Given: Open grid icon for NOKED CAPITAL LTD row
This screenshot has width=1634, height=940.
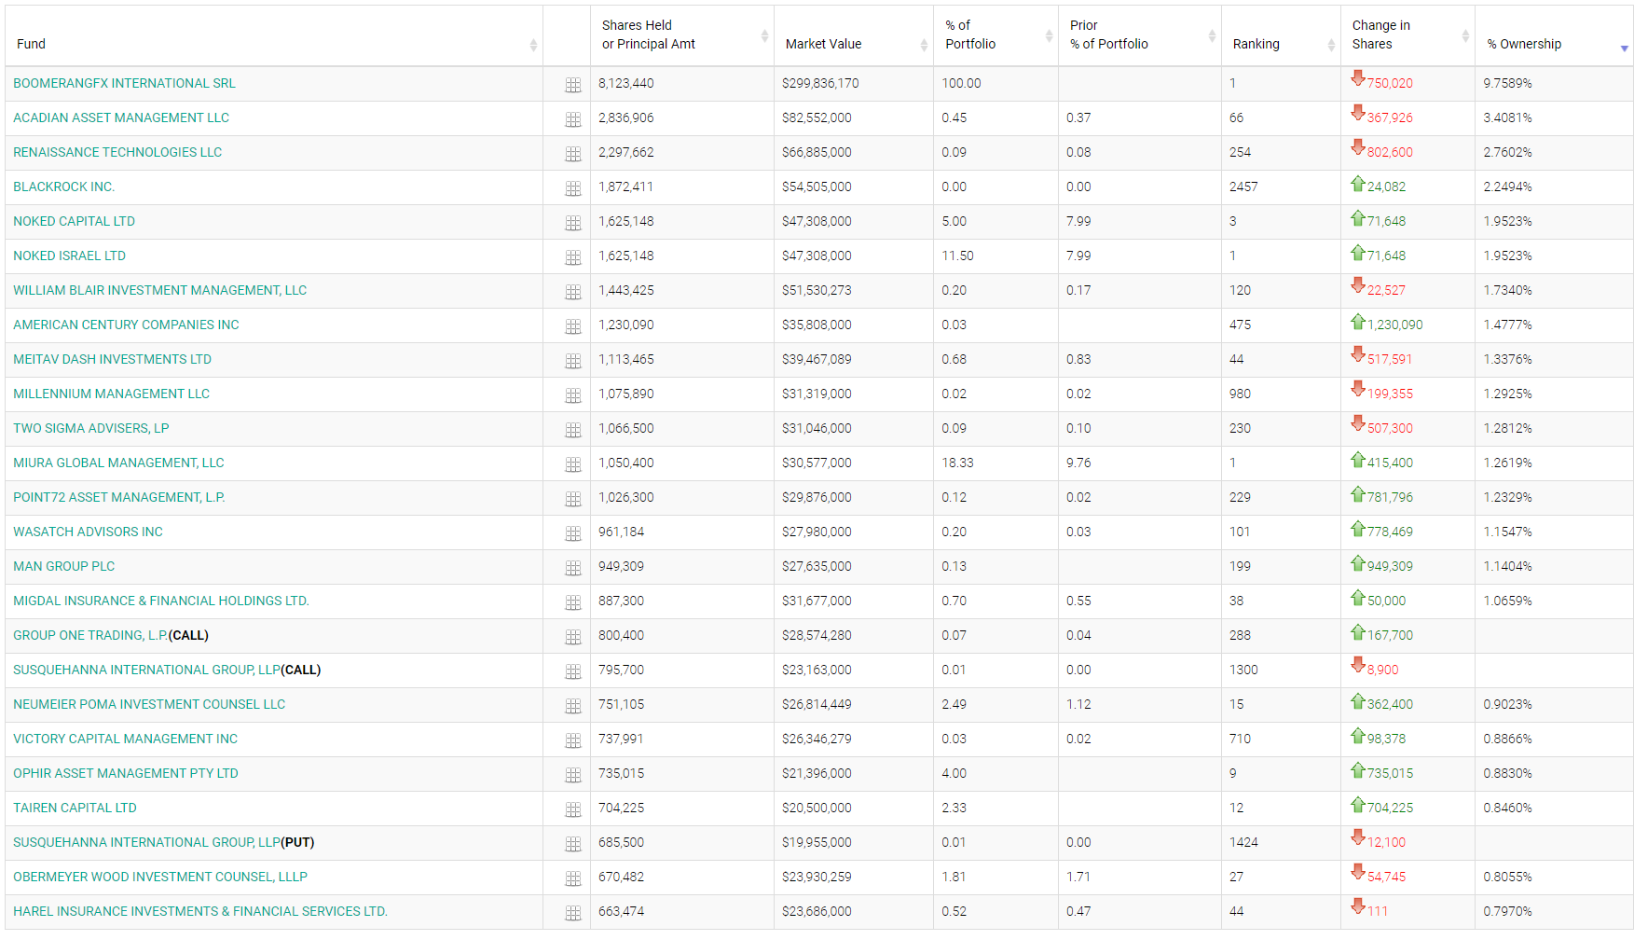Looking at the screenshot, I should [x=573, y=223].
